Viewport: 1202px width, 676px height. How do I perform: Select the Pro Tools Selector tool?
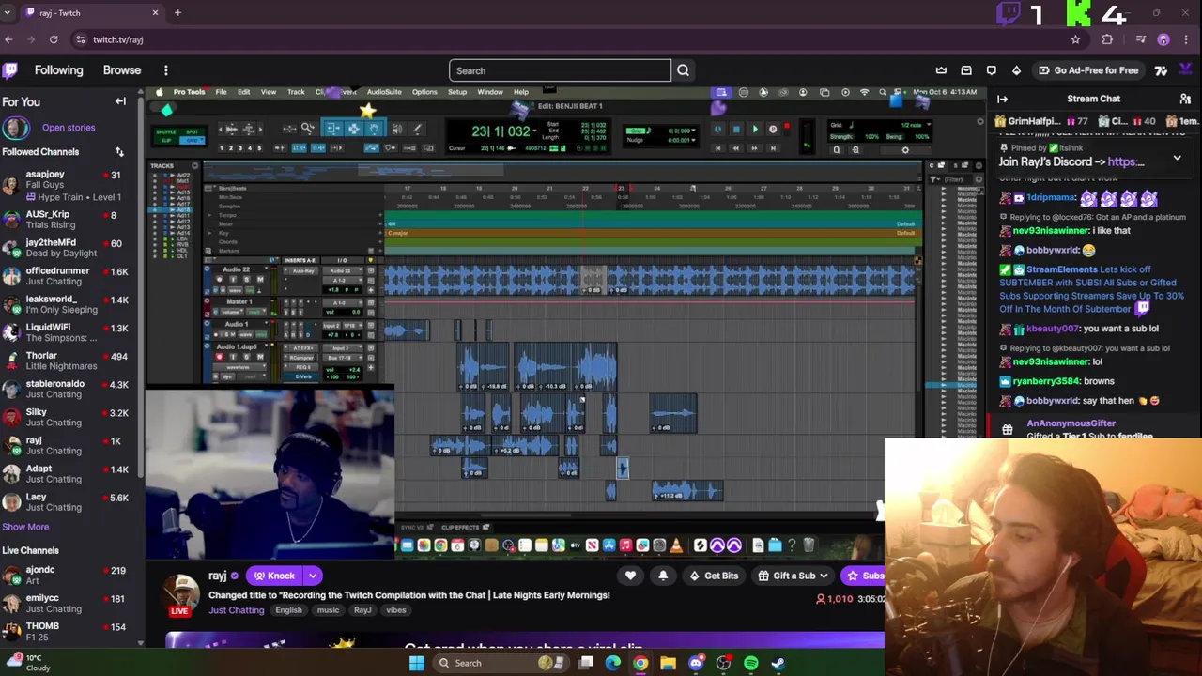coord(353,129)
